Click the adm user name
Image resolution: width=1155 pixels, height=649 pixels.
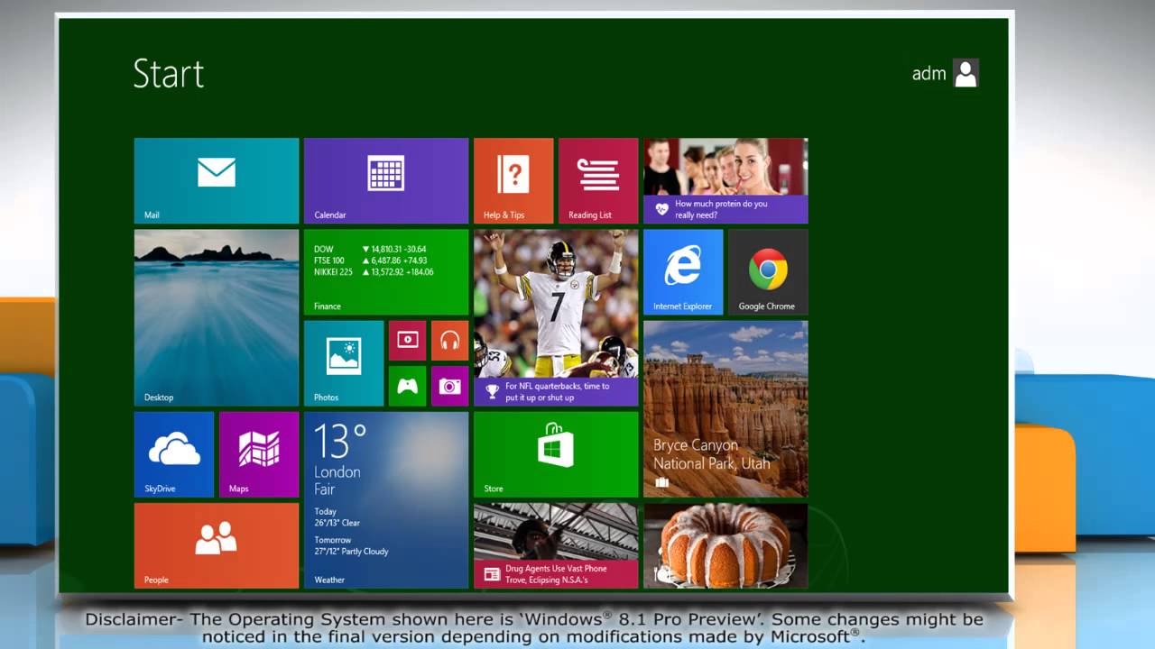pos(929,73)
